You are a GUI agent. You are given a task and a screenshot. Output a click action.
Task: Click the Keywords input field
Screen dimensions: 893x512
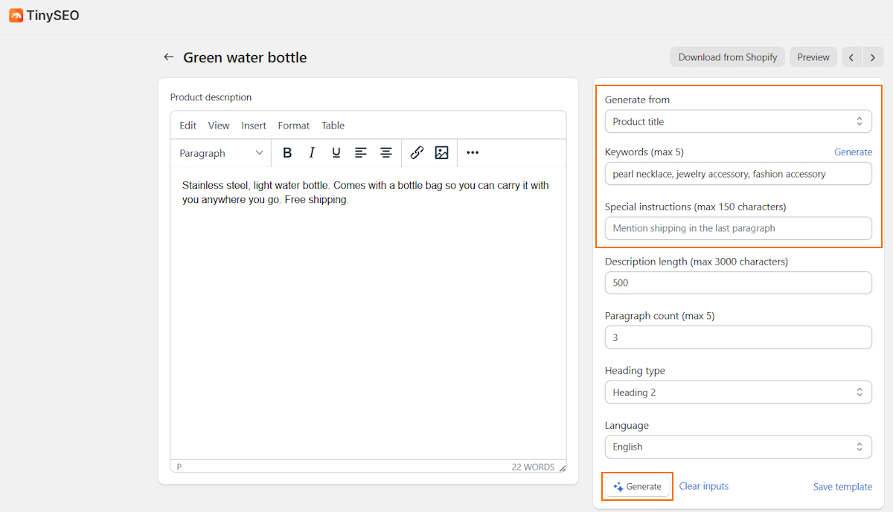[738, 174]
